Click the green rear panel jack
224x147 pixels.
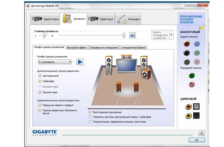[197, 53]
